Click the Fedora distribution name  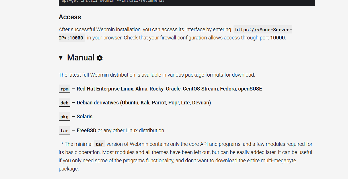(228, 89)
